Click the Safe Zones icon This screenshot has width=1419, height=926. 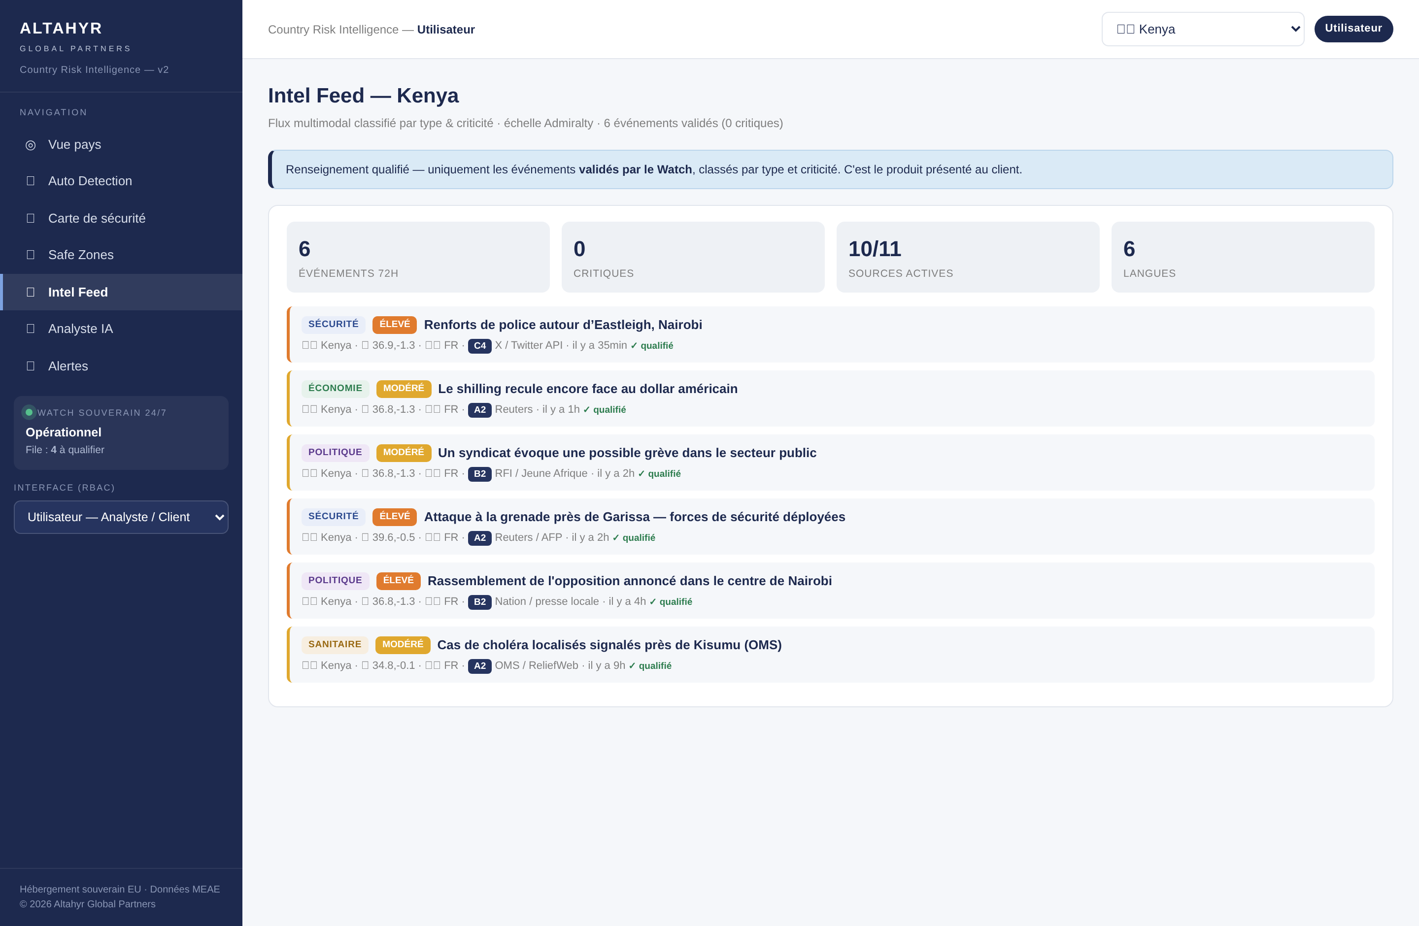(x=31, y=255)
